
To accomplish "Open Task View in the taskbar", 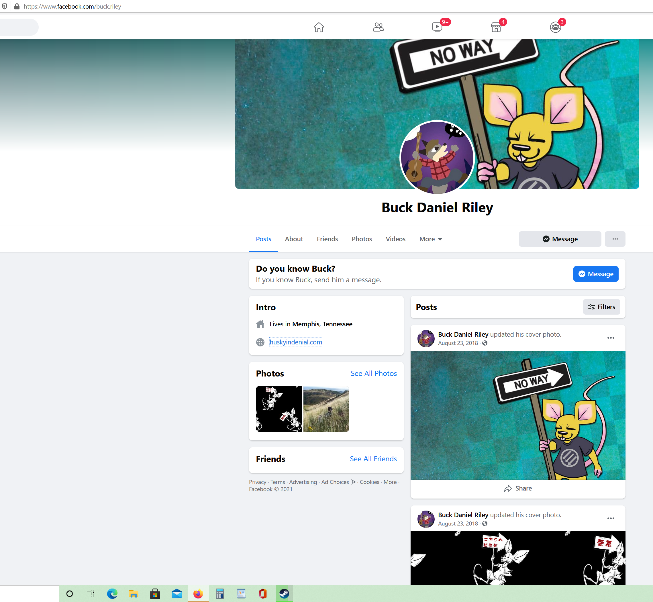I will tap(90, 593).
